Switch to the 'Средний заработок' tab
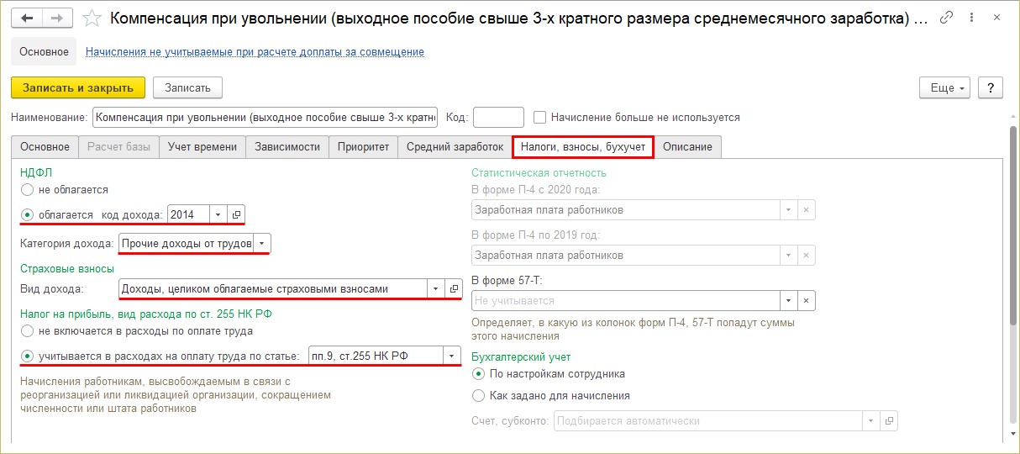Screen dimensions: 1020x454 (x=455, y=146)
